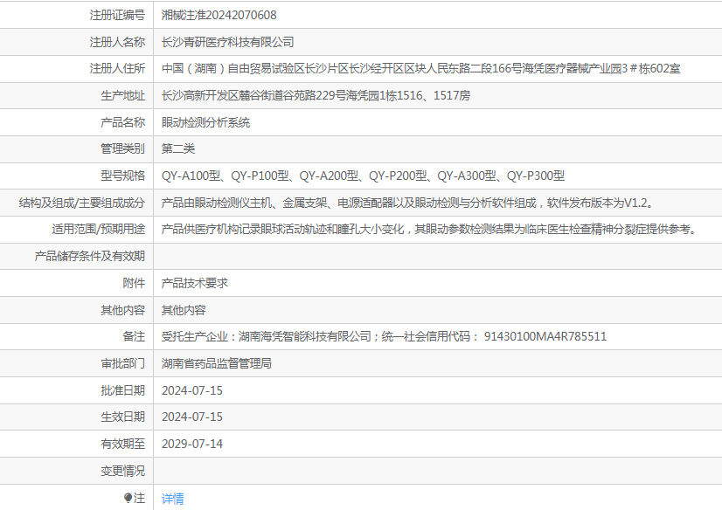Click the 注册证编号 label
Viewport: 722px width, 510px height.
(x=117, y=15)
